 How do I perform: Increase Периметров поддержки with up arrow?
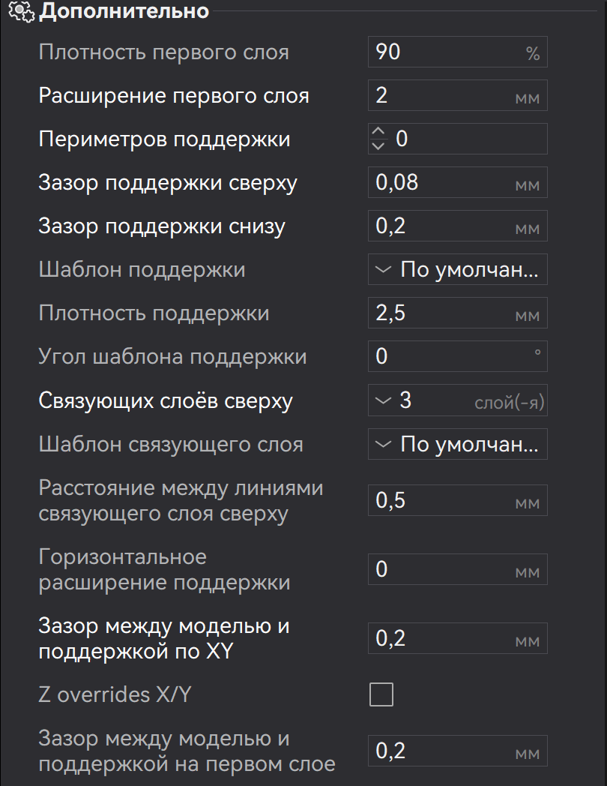coord(378,131)
